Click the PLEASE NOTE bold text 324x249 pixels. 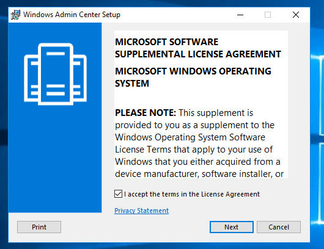(x=145, y=113)
